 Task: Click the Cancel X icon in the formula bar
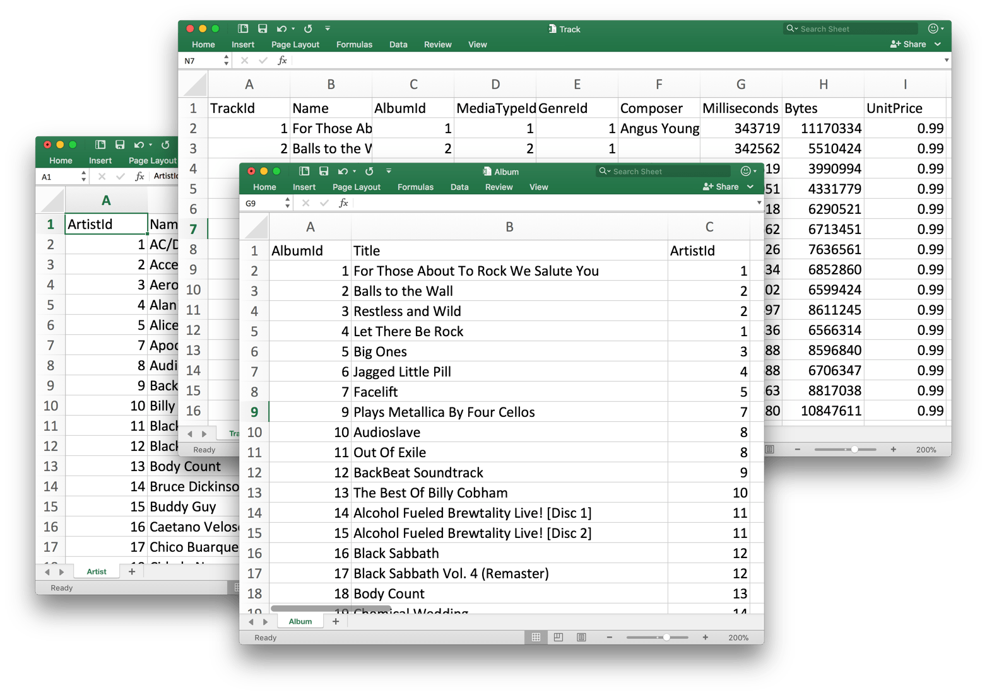click(x=305, y=202)
